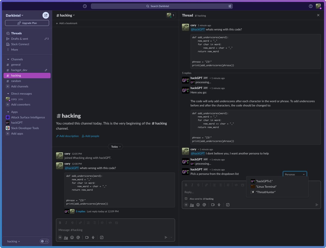
Task: Record audio clip in channel composer
Action: [x=93, y=237]
